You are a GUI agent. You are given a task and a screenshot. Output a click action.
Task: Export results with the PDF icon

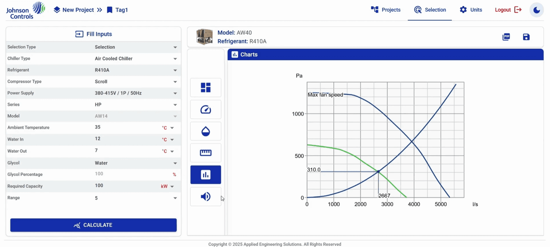tap(506, 37)
